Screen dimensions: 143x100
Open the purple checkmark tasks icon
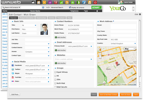tap(50, 2)
